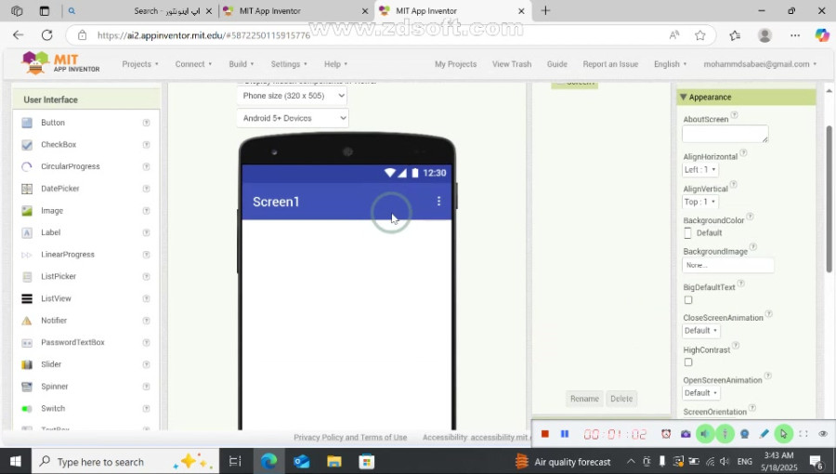836x474 pixels.
Task: Toggle recorder cursor highlight button
Action: [783, 434]
